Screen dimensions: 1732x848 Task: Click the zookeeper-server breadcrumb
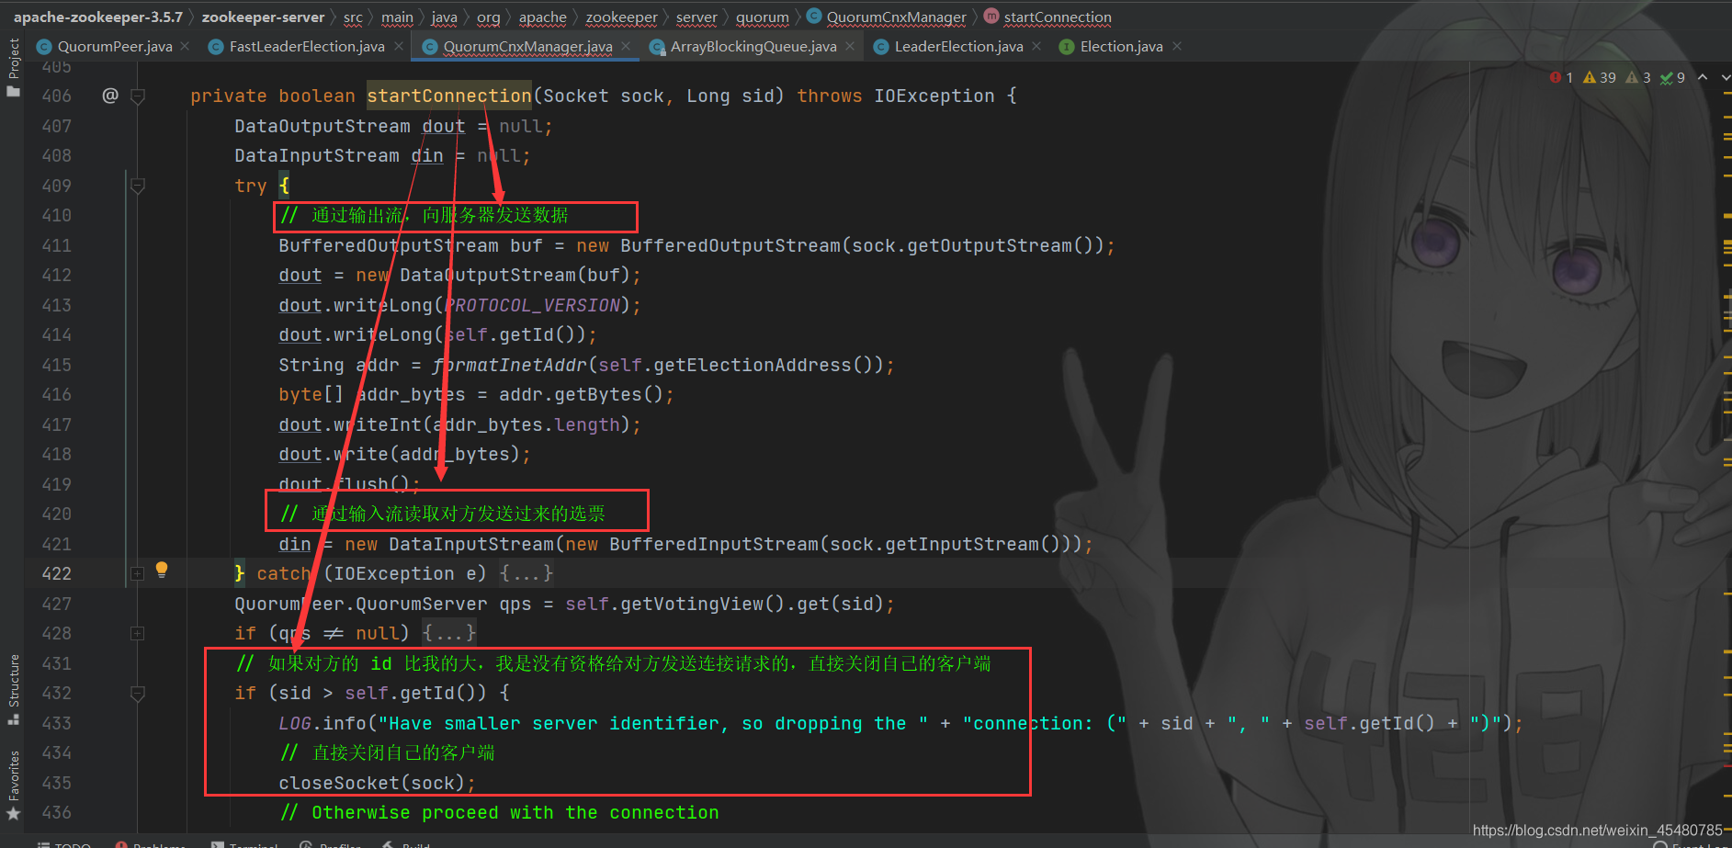[263, 17]
